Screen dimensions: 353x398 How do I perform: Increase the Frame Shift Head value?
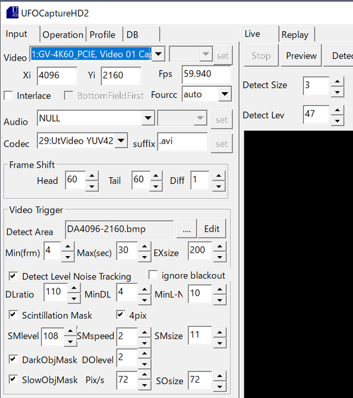[92, 176]
